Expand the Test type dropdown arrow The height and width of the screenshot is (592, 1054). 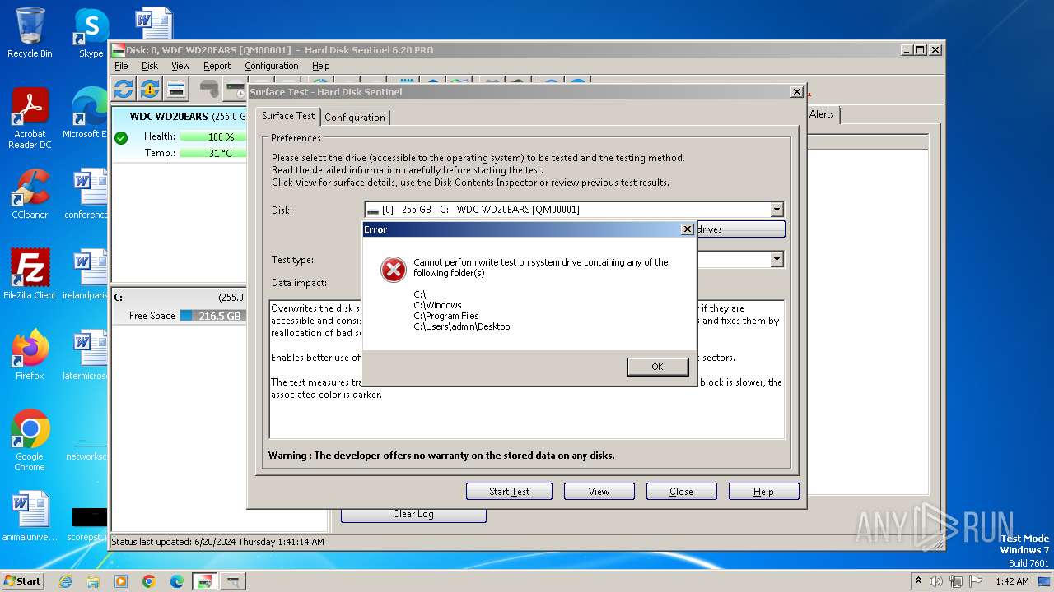[x=776, y=259]
